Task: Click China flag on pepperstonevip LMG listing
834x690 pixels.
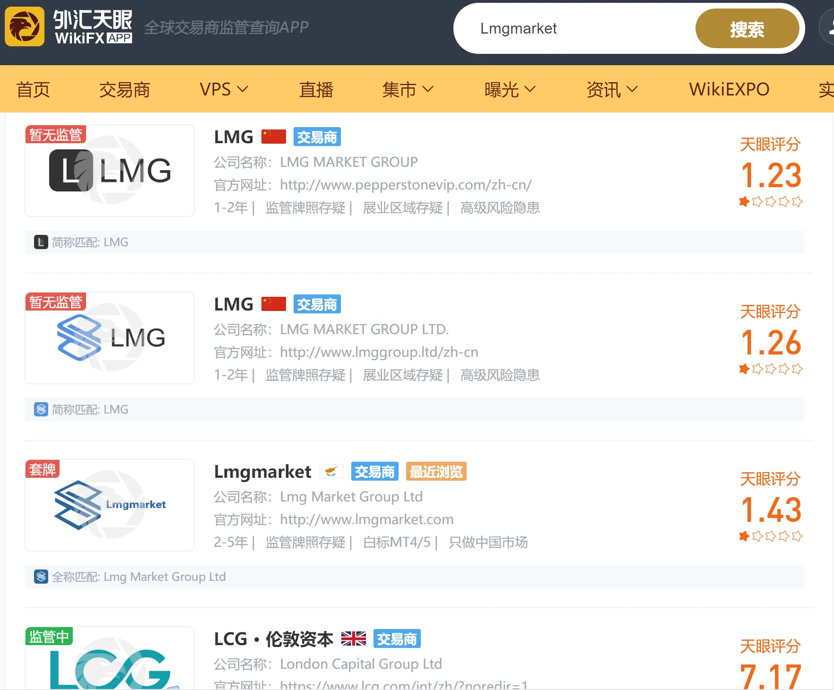Action: (274, 137)
